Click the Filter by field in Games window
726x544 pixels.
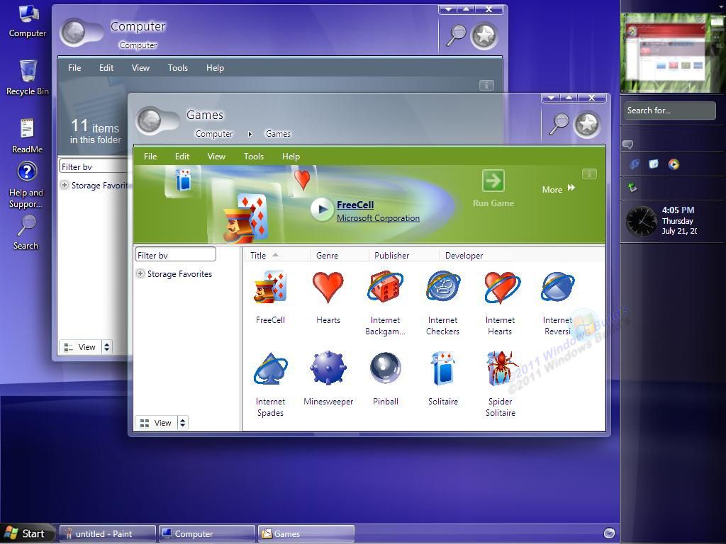click(176, 255)
